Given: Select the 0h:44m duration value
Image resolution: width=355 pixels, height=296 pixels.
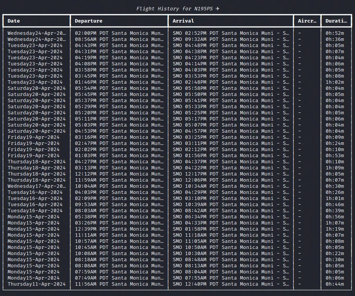Looking at the screenshot, I should tap(335, 284).
